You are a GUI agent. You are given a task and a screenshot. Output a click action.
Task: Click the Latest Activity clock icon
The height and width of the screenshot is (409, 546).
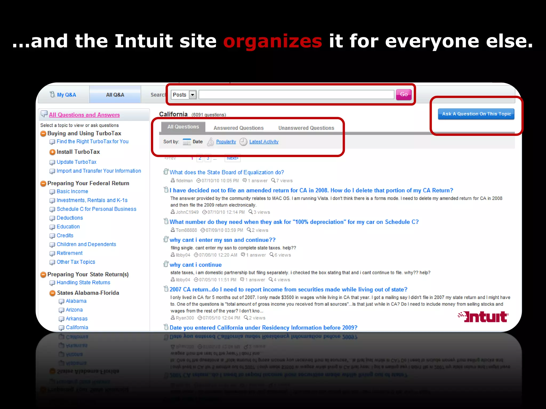click(243, 142)
